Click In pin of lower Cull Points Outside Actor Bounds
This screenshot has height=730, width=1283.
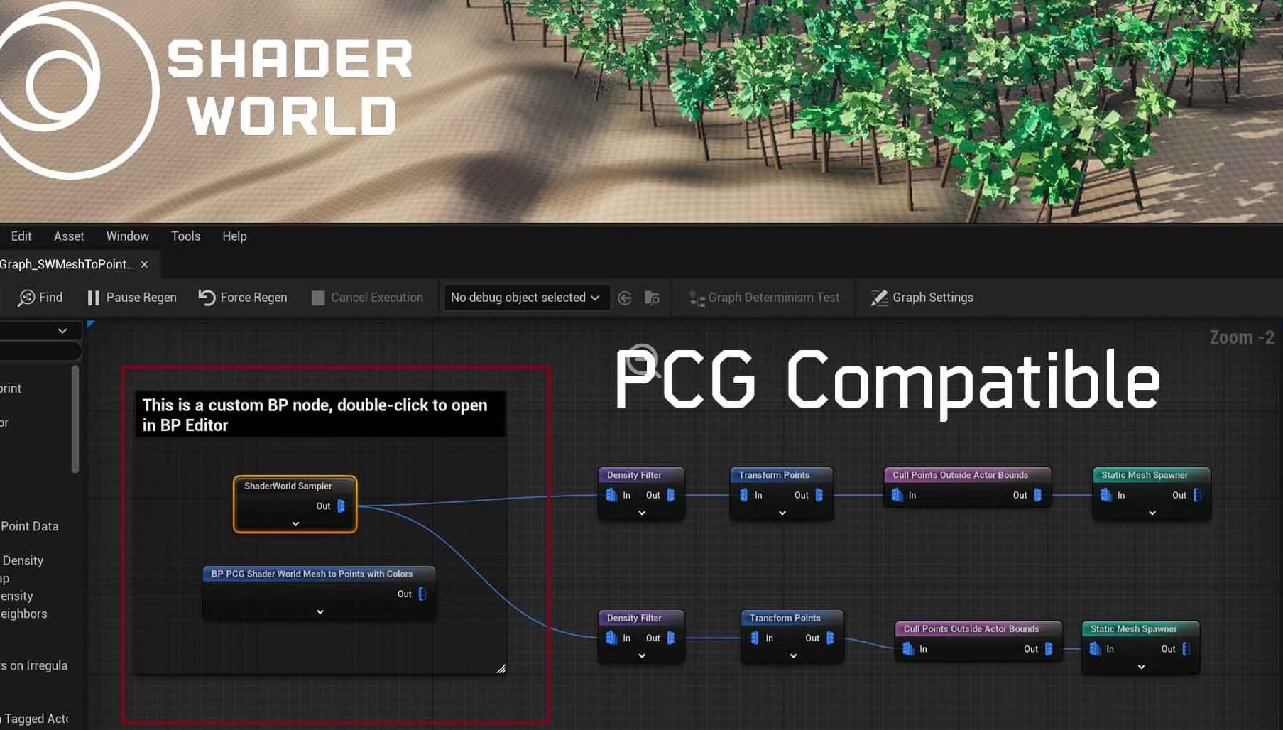pyautogui.click(x=908, y=648)
